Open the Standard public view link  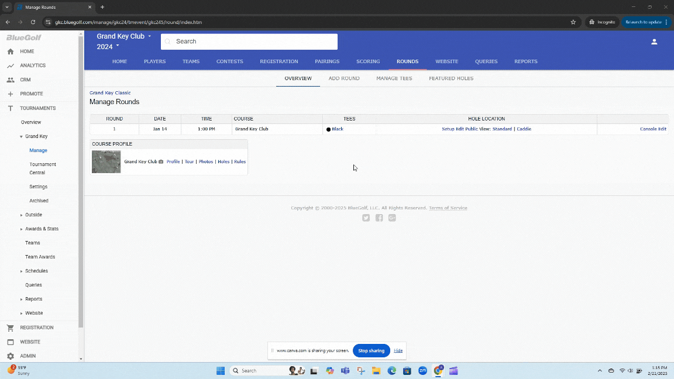coord(502,129)
